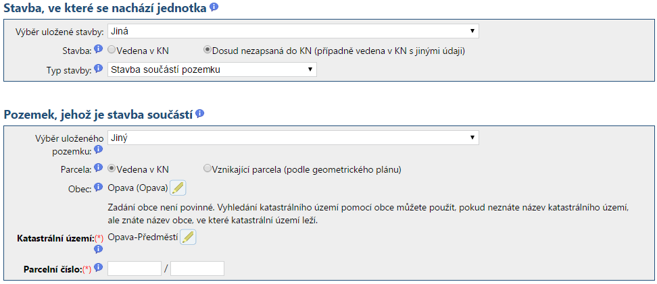657x284 pixels.
Task: Click info icon next to 'Parcela:'
Action: 98,168
